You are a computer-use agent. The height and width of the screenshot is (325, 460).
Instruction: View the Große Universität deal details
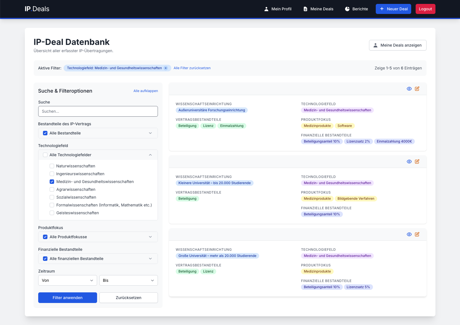point(409,234)
